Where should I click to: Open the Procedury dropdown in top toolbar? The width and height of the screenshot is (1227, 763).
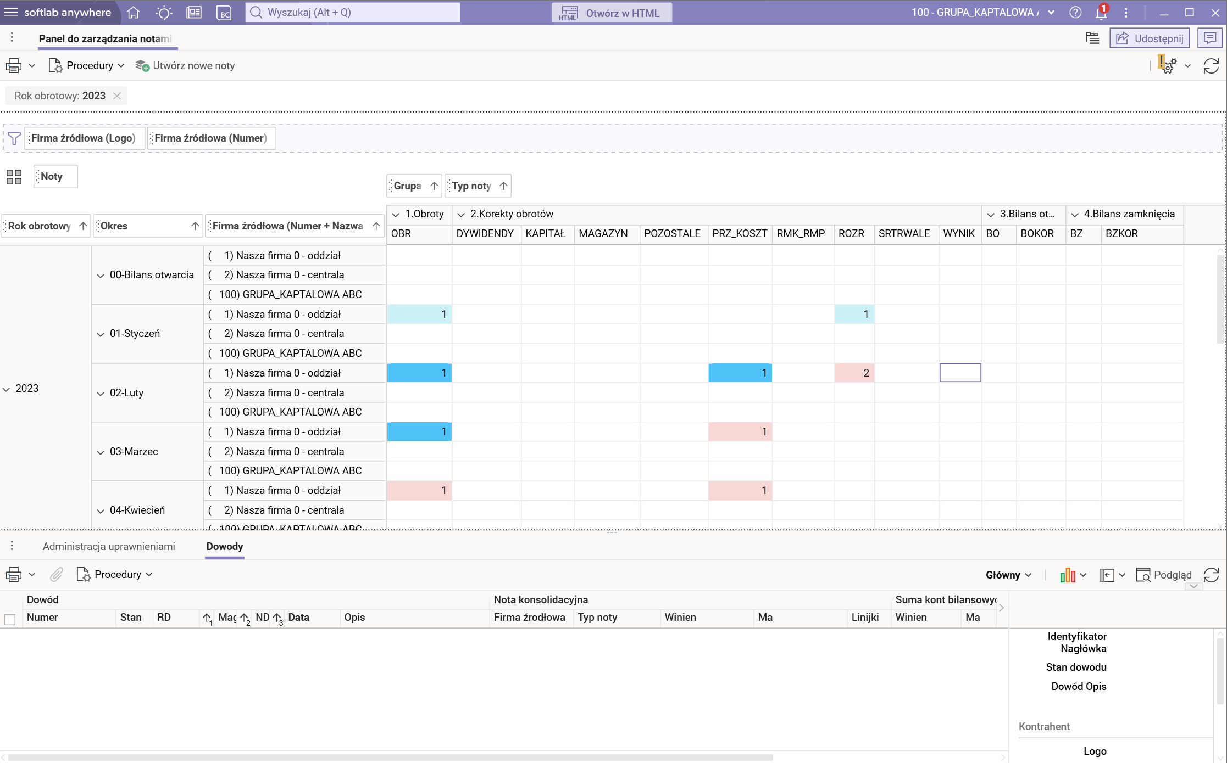pos(87,66)
